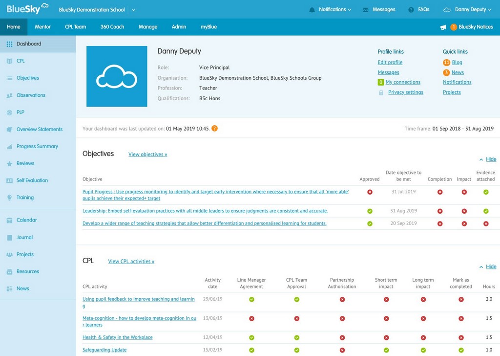Toggle CPL Team Approval for Meta-cognition activity
The width and height of the screenshot is (500, 356).
click(297, 319)
